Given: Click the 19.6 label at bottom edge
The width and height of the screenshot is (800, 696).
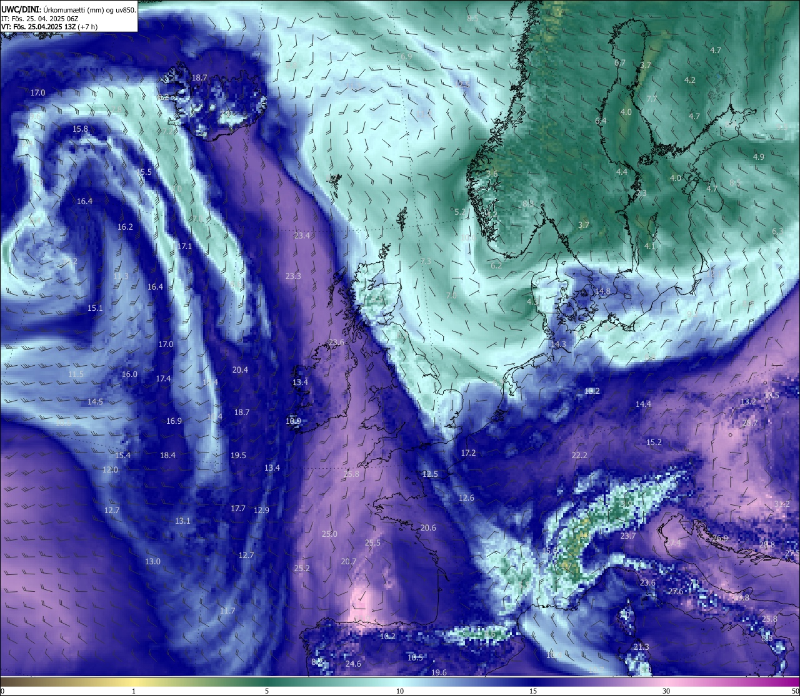Looking at the screenshot, I should tap(439, 672).
